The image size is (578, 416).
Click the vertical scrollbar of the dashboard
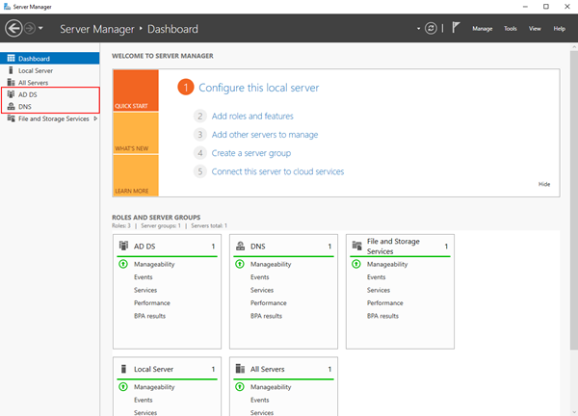pos(574,200)
